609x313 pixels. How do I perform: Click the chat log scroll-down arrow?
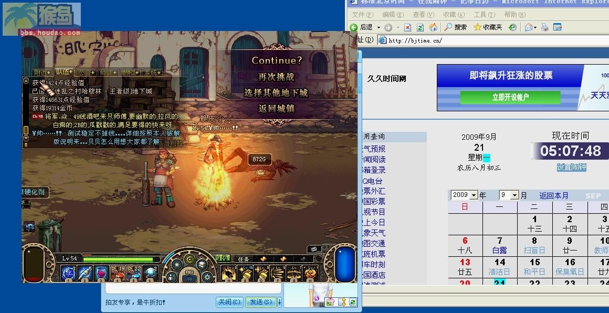point(26,138)
